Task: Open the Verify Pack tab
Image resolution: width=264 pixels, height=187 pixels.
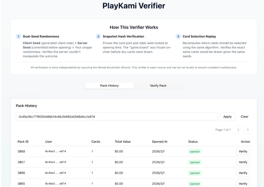Action: [158, 86]
